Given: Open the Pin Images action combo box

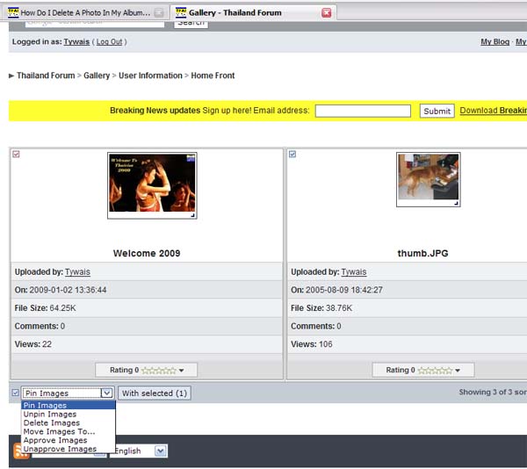Looking at the screenshot, I should tap(68, 393).
